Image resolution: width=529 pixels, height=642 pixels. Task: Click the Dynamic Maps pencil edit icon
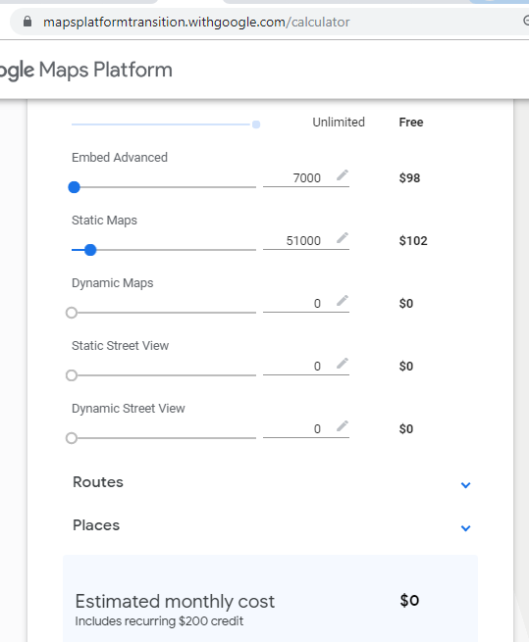tap(343, 301)
